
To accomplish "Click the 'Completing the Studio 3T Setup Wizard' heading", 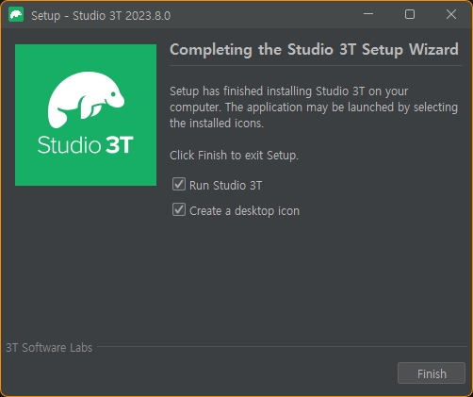I will [314, 50].
